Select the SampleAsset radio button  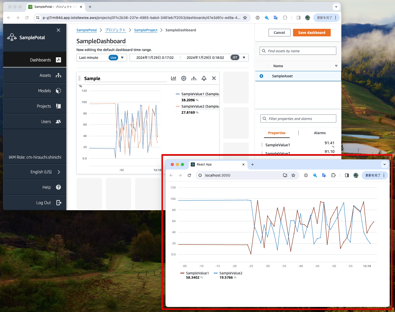tap(261, 76)
